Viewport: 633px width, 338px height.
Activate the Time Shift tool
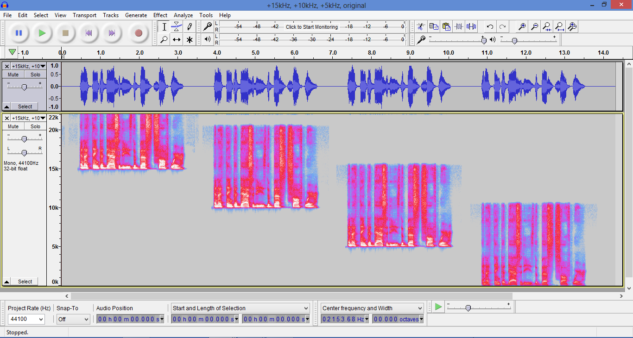[177, 39]
